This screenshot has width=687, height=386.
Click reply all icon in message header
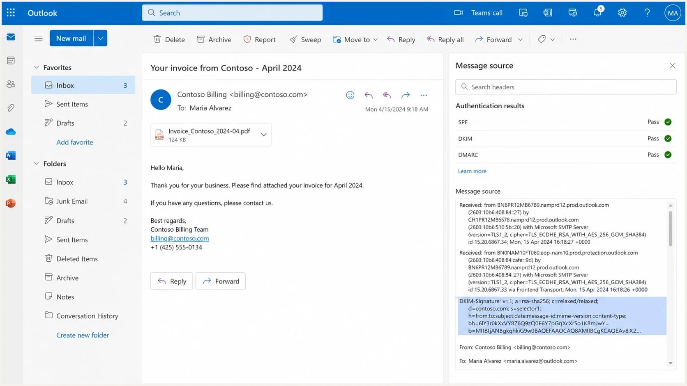point(387,95)
